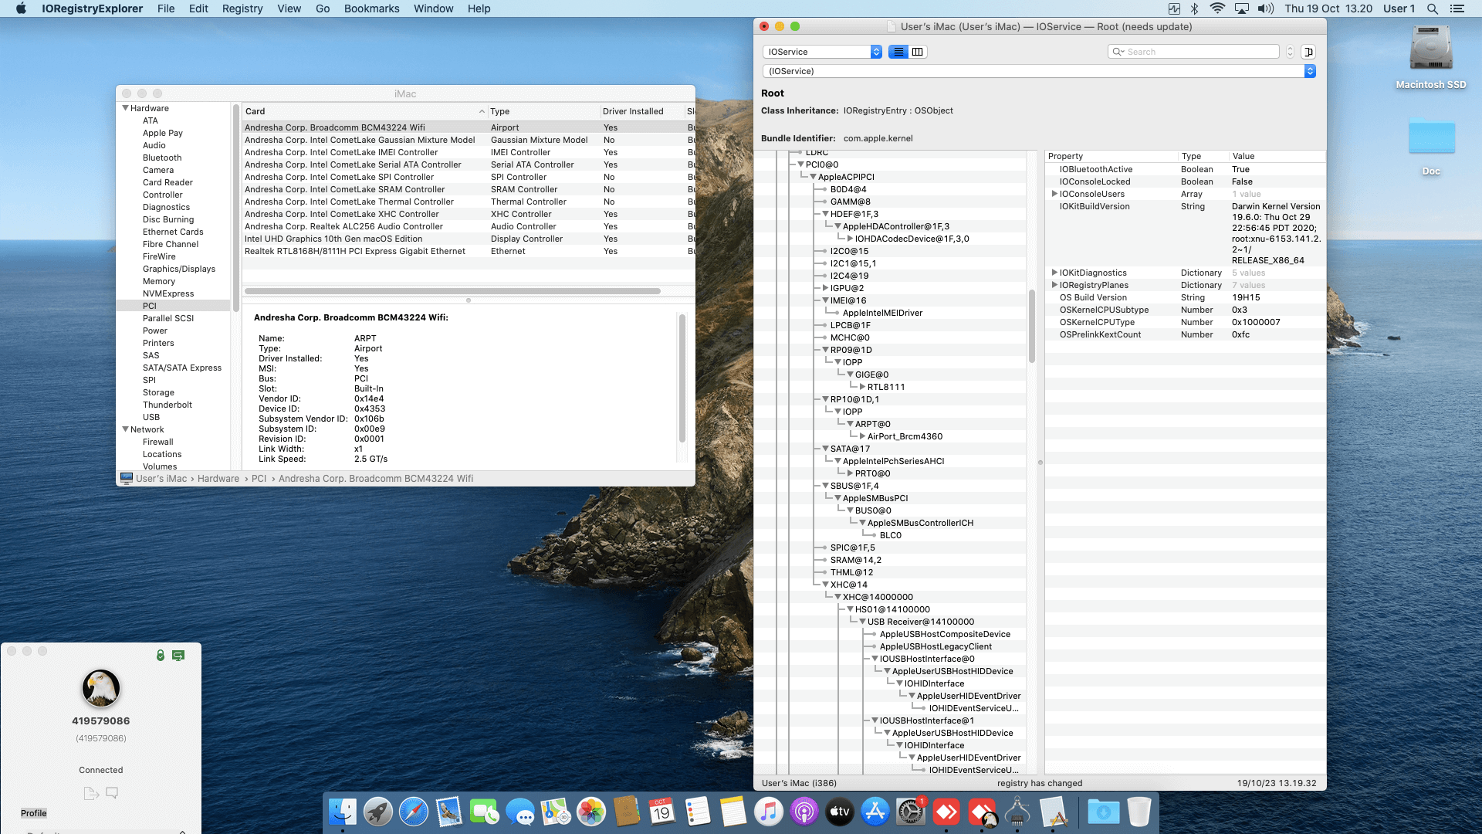This screenshot has height=834, width=1482.
Task: Open FaceTime from the Dock
Action: (485, 812)
